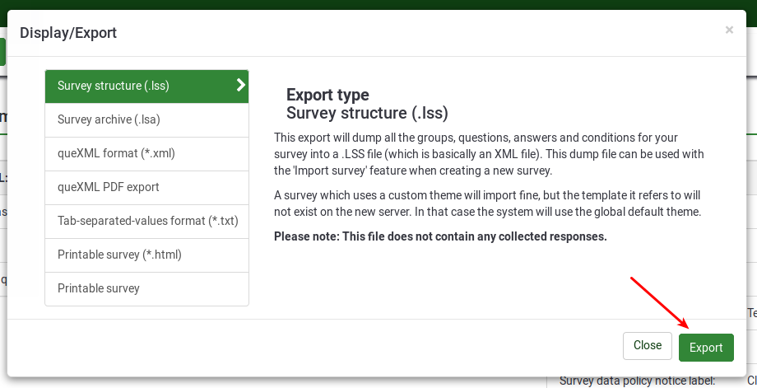This screenshot has width=757, height=388.
Task: Click the dark green page header bar
Action: [x=378, y=4]
